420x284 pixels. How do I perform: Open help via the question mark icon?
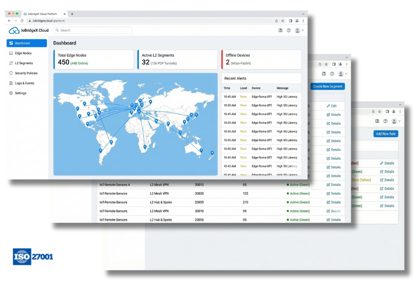[289, 30]
